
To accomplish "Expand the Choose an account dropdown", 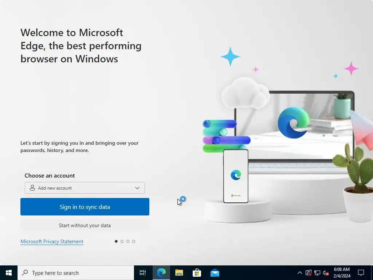I will [85, 188].
